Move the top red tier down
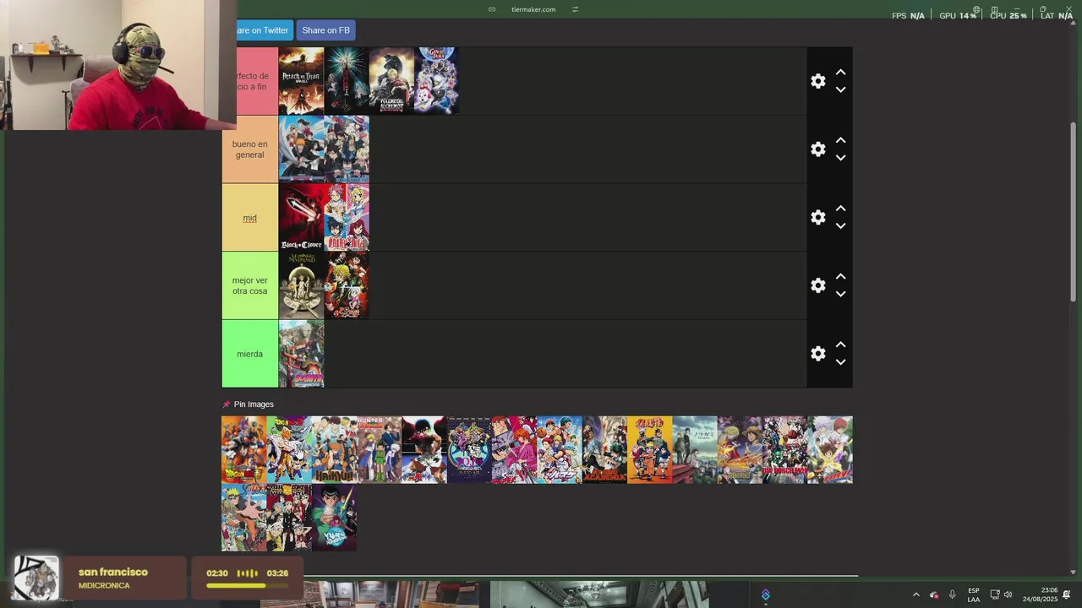This screenshot has height=608, width=1082. point(840,90)
